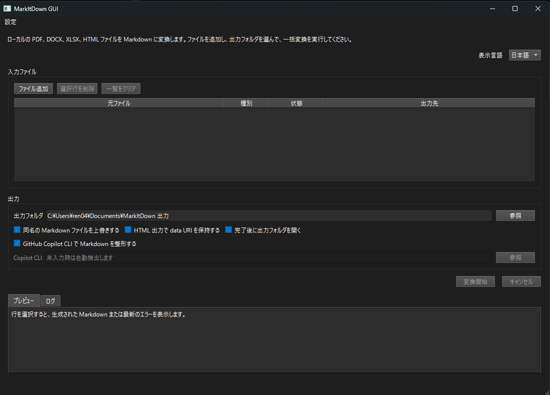This screenshot has height=395, width=550.
Task: Open the 設定 menu
Action: (x=10, y=22)
